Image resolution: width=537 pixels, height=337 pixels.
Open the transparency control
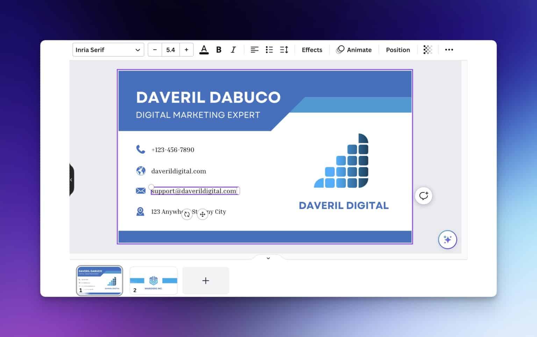[x=428, y=50]
